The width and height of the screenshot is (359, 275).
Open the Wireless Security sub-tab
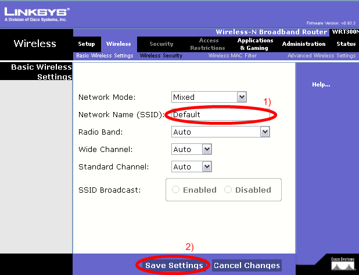pyautogui.click(x=161, y=56)
